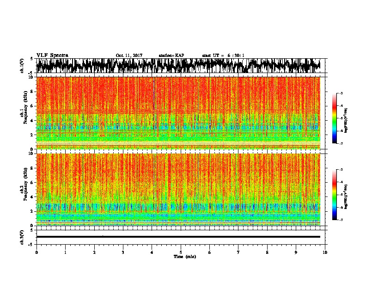366x283 pixels.
Task: Click inside the ch.1 spectrogram panel
Action: pos(178,113)
